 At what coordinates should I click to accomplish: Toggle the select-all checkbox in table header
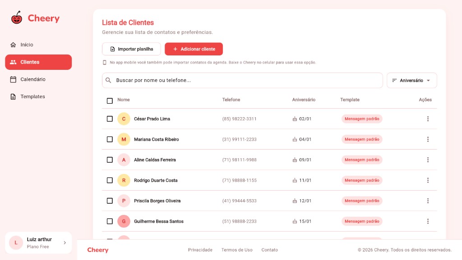[x=110, y=101]
